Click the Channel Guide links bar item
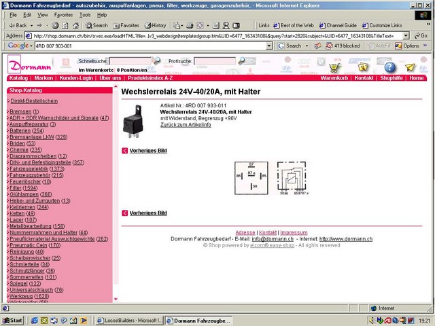Screen dimensions: 435x326 [x=338, y=26]
